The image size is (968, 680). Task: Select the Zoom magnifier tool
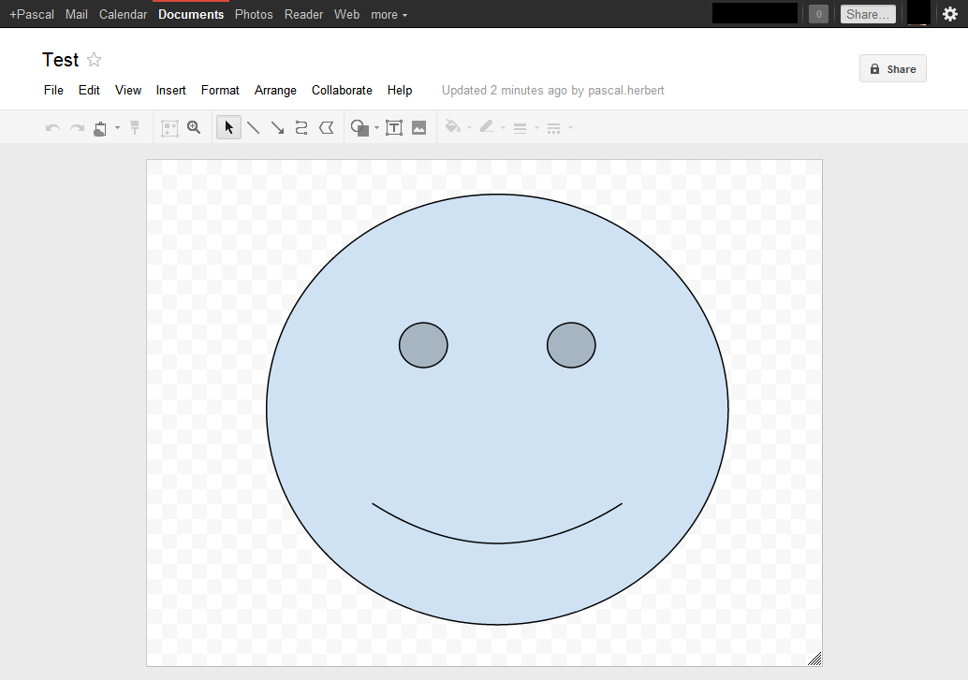[194, 127]
